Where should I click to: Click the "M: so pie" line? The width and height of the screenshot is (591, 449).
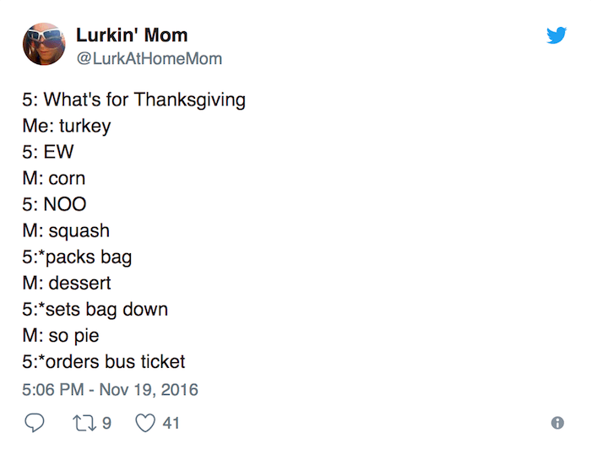[x=60, y=336]
